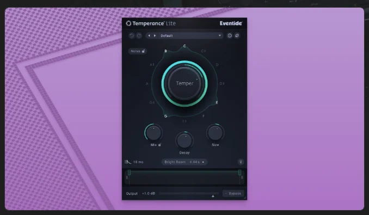
Task: Go to the next preset with the right arrow
Action: point(155,35)
